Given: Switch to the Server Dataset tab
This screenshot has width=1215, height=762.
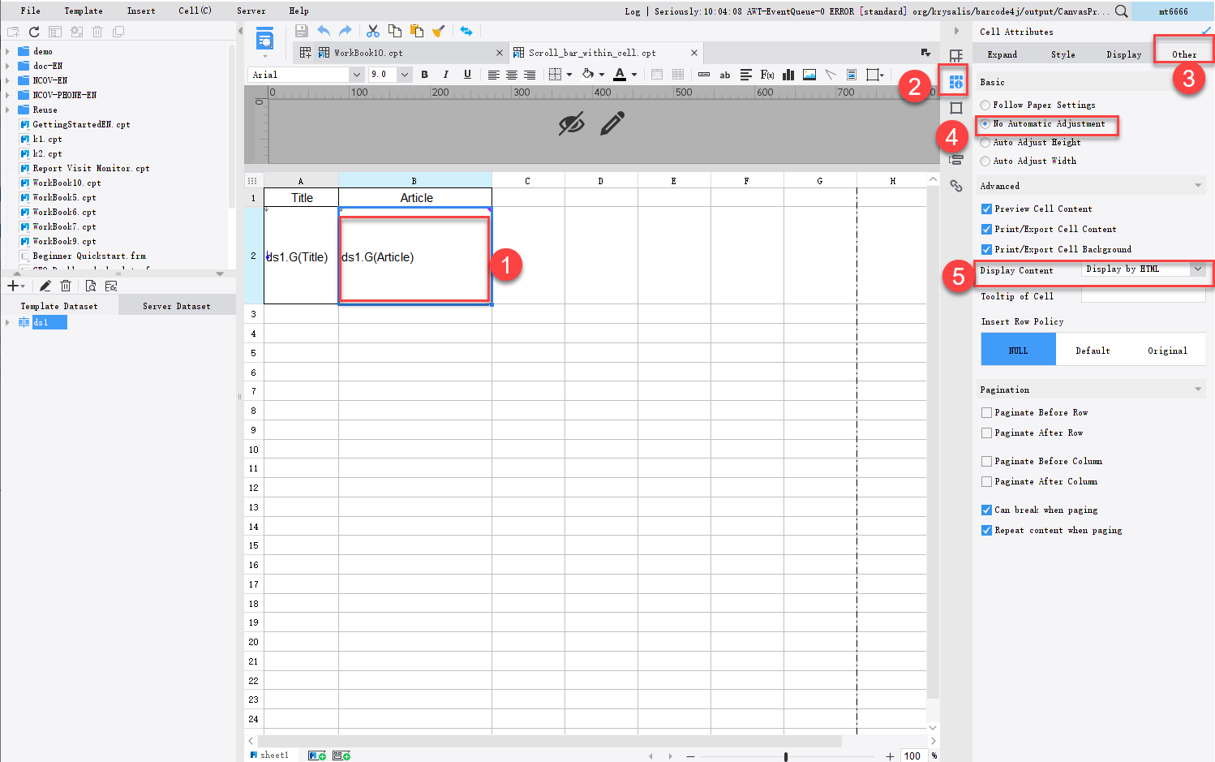Looking at the screenshot, I should (177, 306).
